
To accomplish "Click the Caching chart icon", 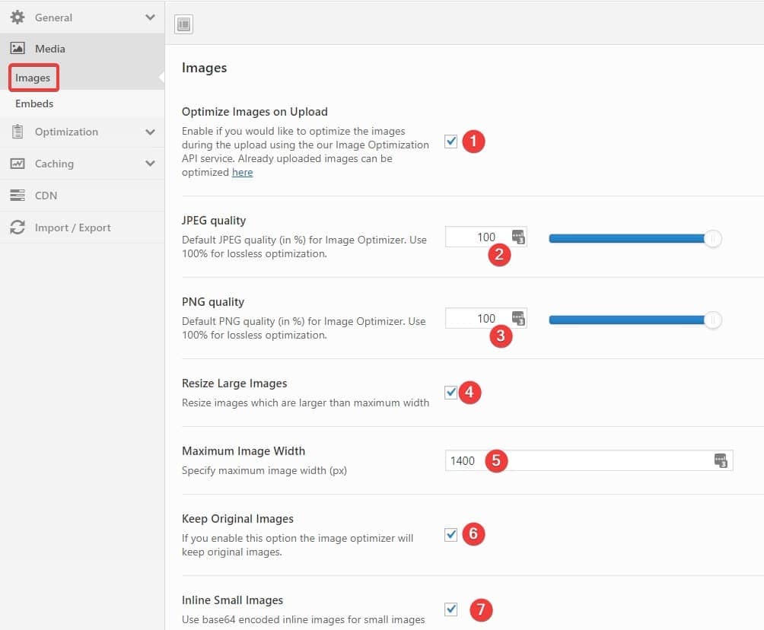I will click(17, 164).
